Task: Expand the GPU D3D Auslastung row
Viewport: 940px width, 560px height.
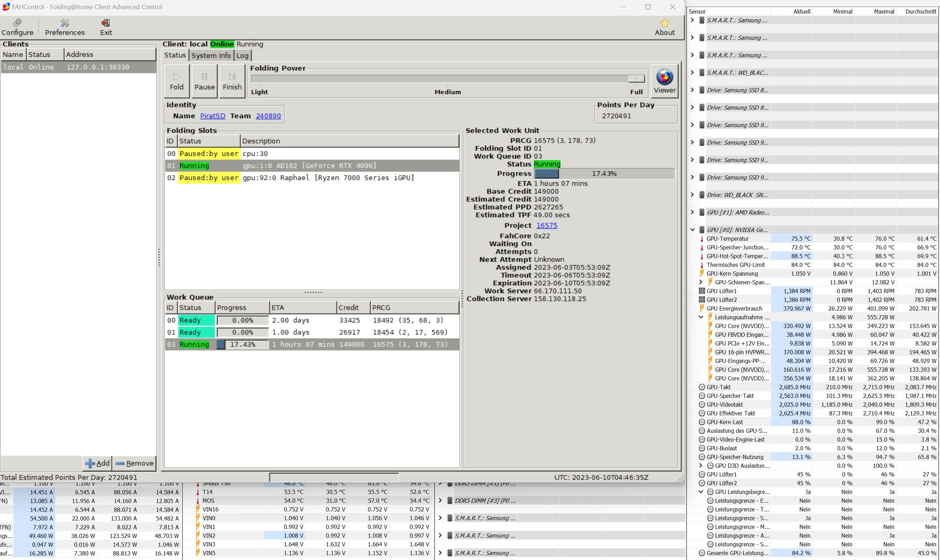Action: [701, 466]
